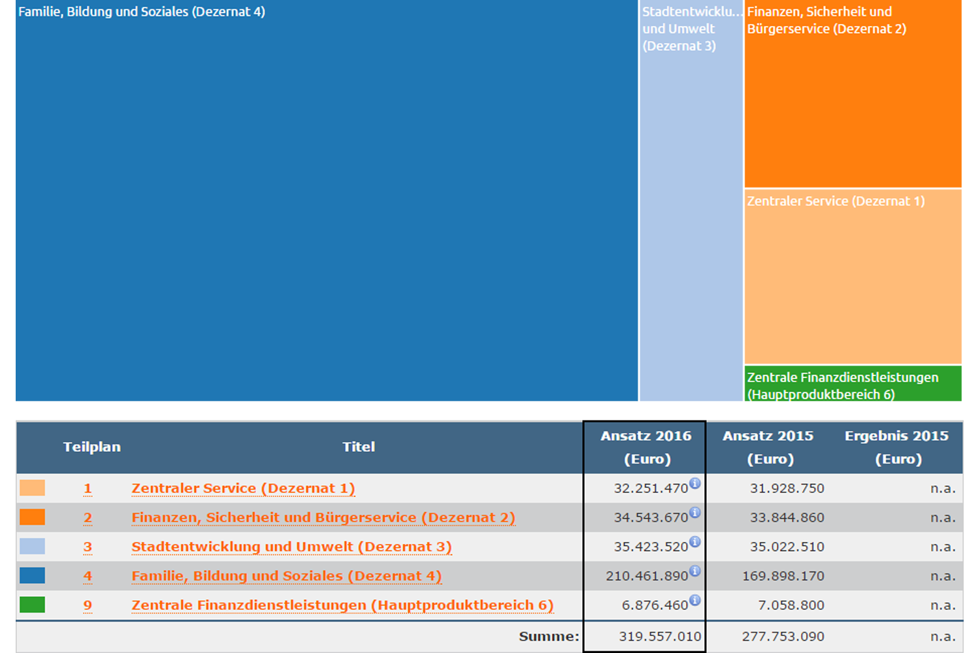The image size is (980, 653).
Task: Click the sum value 319.557.010
Action: [660, 637]
